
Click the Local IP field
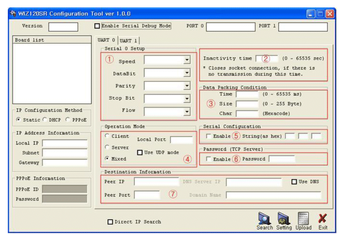65,143
